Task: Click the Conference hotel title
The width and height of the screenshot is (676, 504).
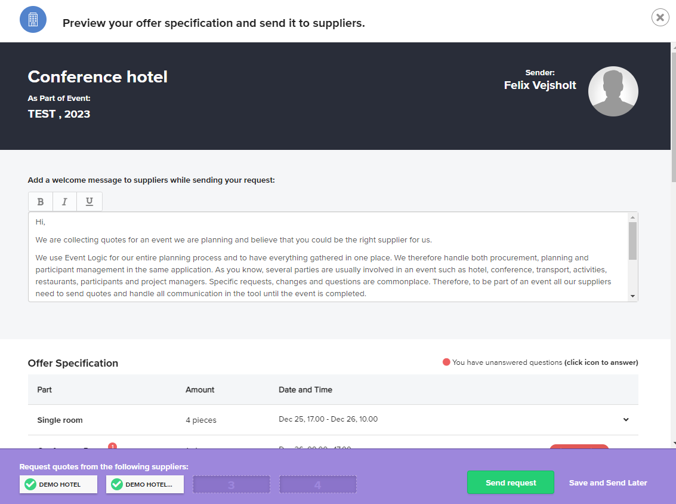Action: coord(97,77)
